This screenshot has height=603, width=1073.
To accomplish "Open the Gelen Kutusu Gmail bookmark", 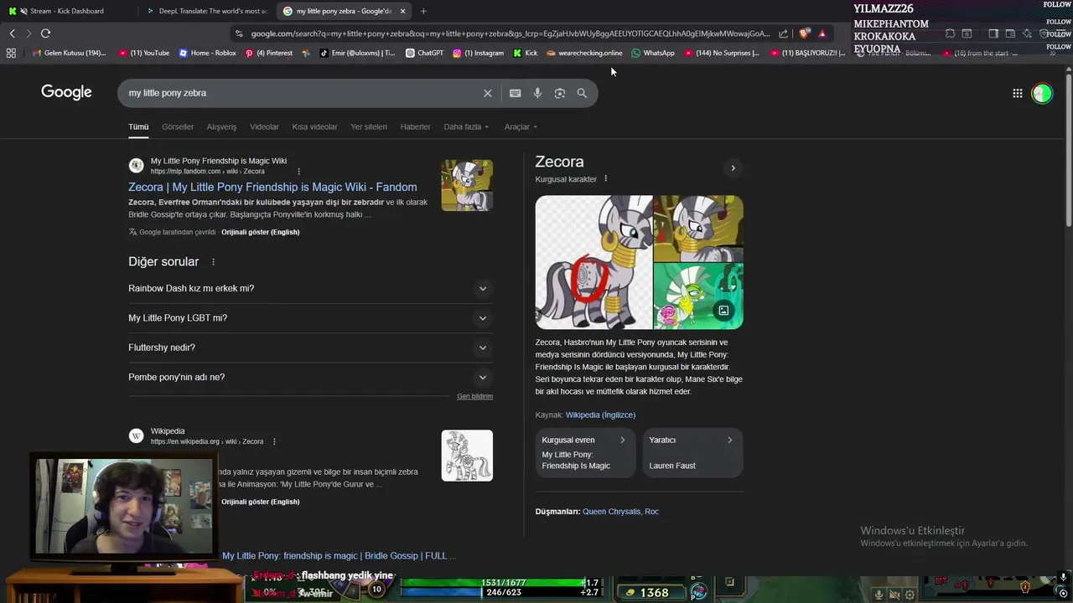I will pyautogui.click(x=68, y=53).
